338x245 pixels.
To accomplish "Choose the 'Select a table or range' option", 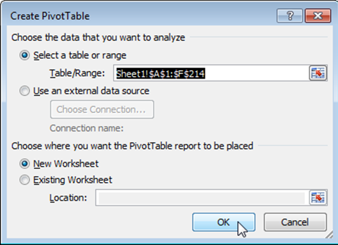I will 24,55.
